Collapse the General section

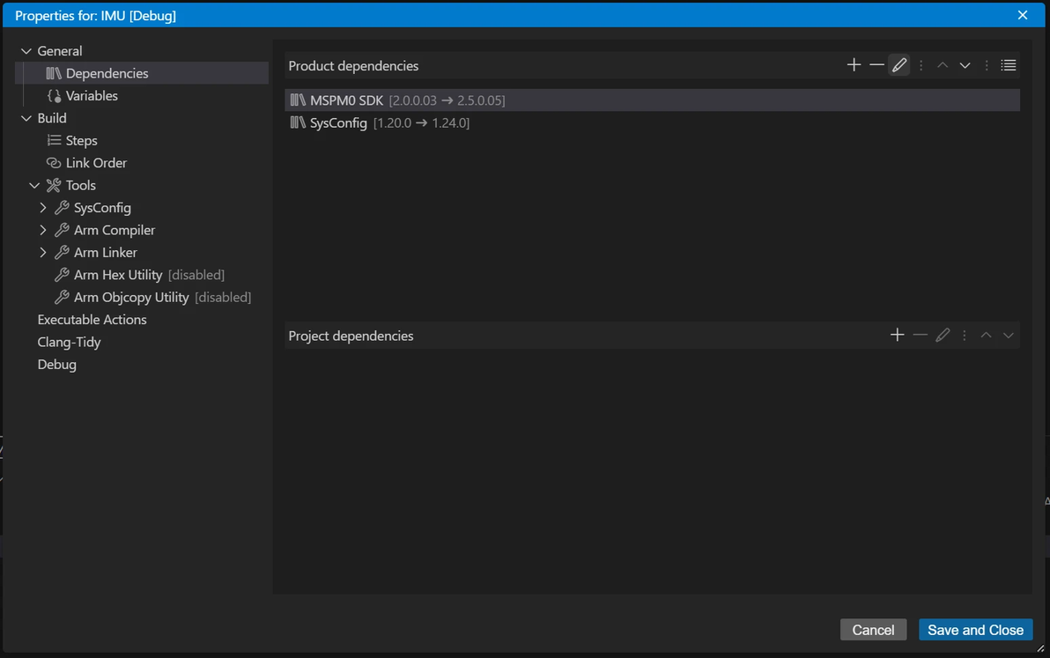click(26, 51)
